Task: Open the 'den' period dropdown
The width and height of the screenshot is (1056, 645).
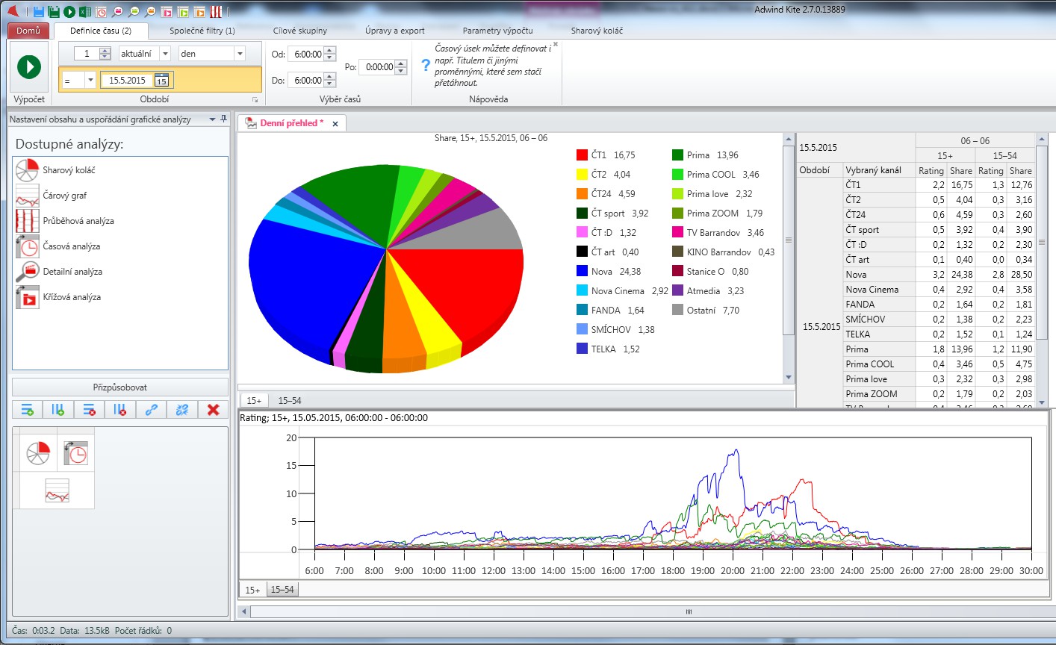Action: click(x=240, y=54)
